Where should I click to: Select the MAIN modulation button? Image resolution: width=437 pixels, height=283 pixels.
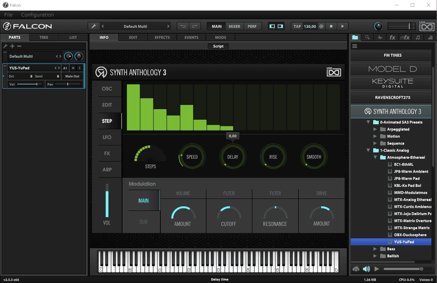tap(143, 201)
